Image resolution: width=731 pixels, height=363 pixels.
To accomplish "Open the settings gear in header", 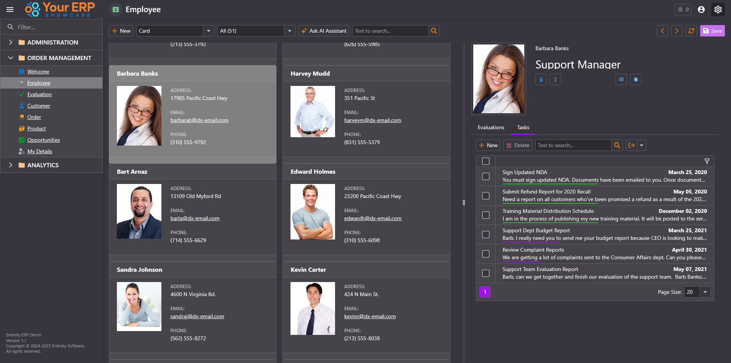I will pyautogui.click(x=718, y=10).
